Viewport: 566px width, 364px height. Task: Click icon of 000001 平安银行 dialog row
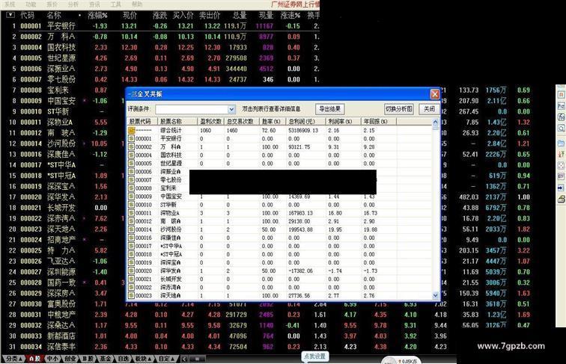click(132, 138)
